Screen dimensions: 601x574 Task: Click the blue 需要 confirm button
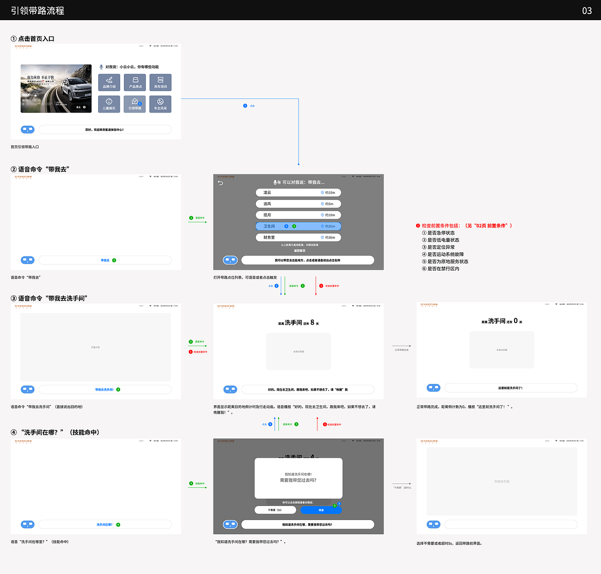tap(321, 510)
